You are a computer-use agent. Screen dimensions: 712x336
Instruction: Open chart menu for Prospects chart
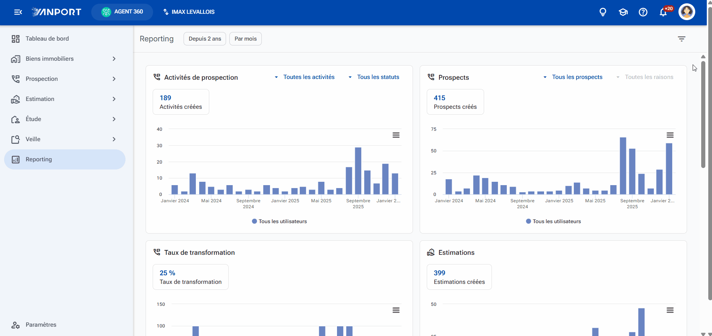pyautogui.click(x=670, y=135)
